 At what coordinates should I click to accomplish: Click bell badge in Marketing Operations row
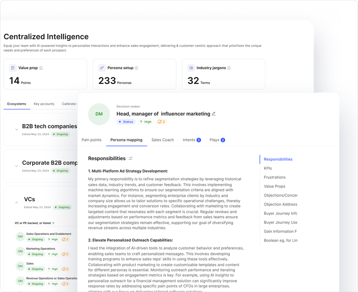65,254
